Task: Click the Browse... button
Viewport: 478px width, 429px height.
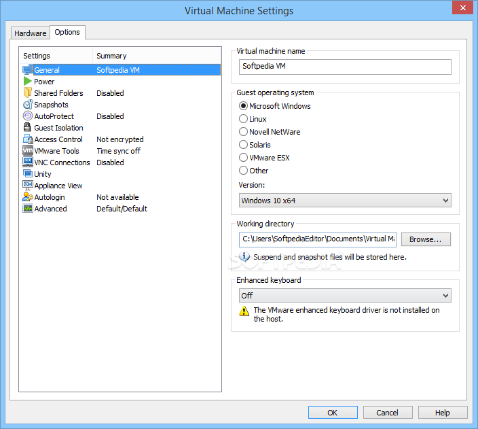Action: click(x=426, y=239)
